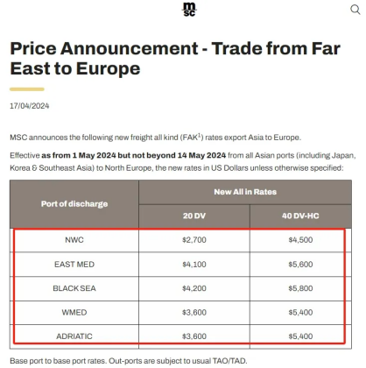Select the Port of discharge header
366x368 pixels.
tap(74, 204)
